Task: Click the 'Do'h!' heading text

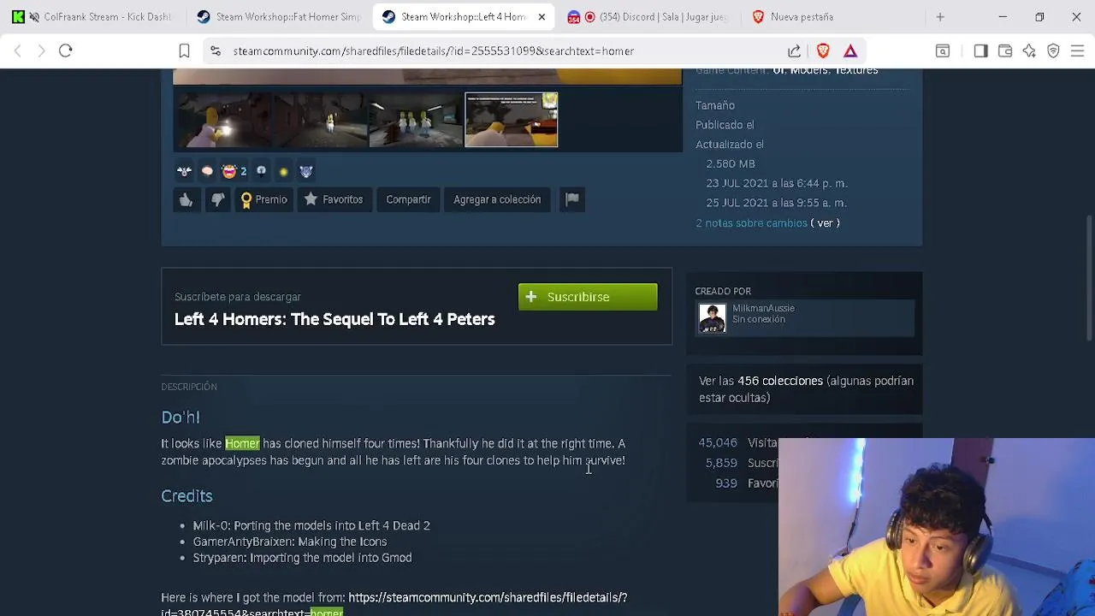Action: click(181, 418)
